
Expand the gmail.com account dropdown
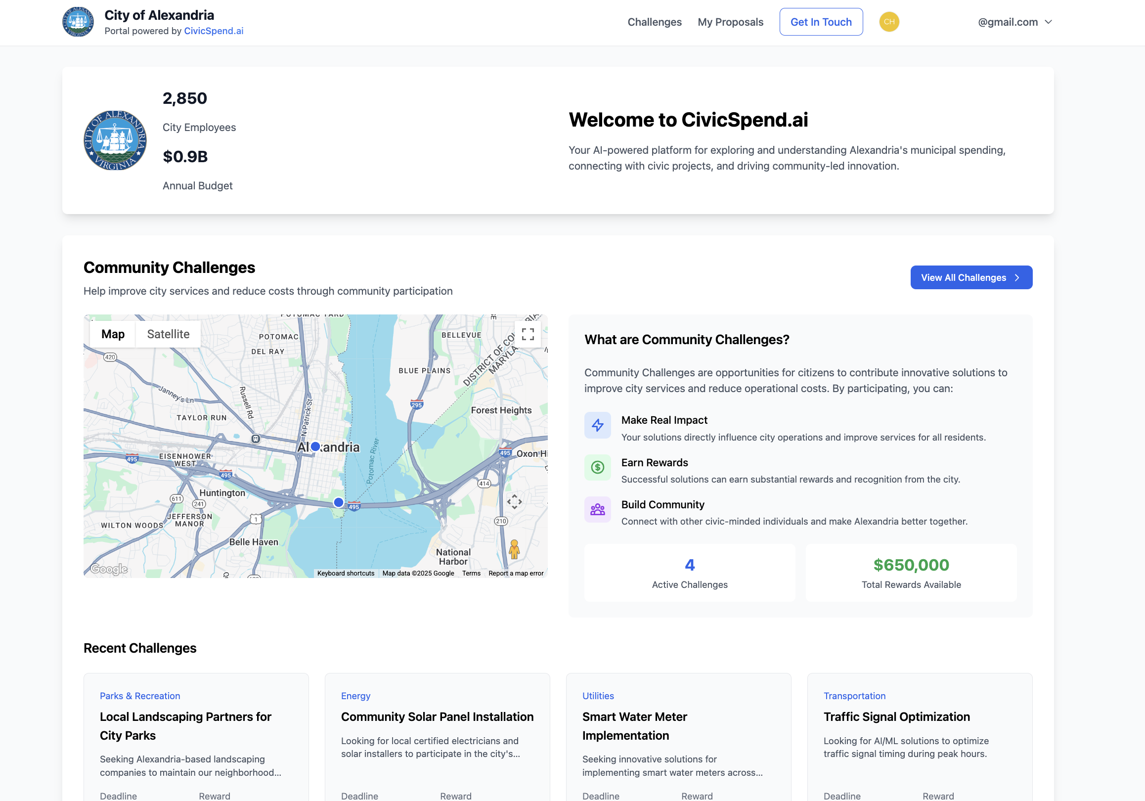[x=1015, y=22]
